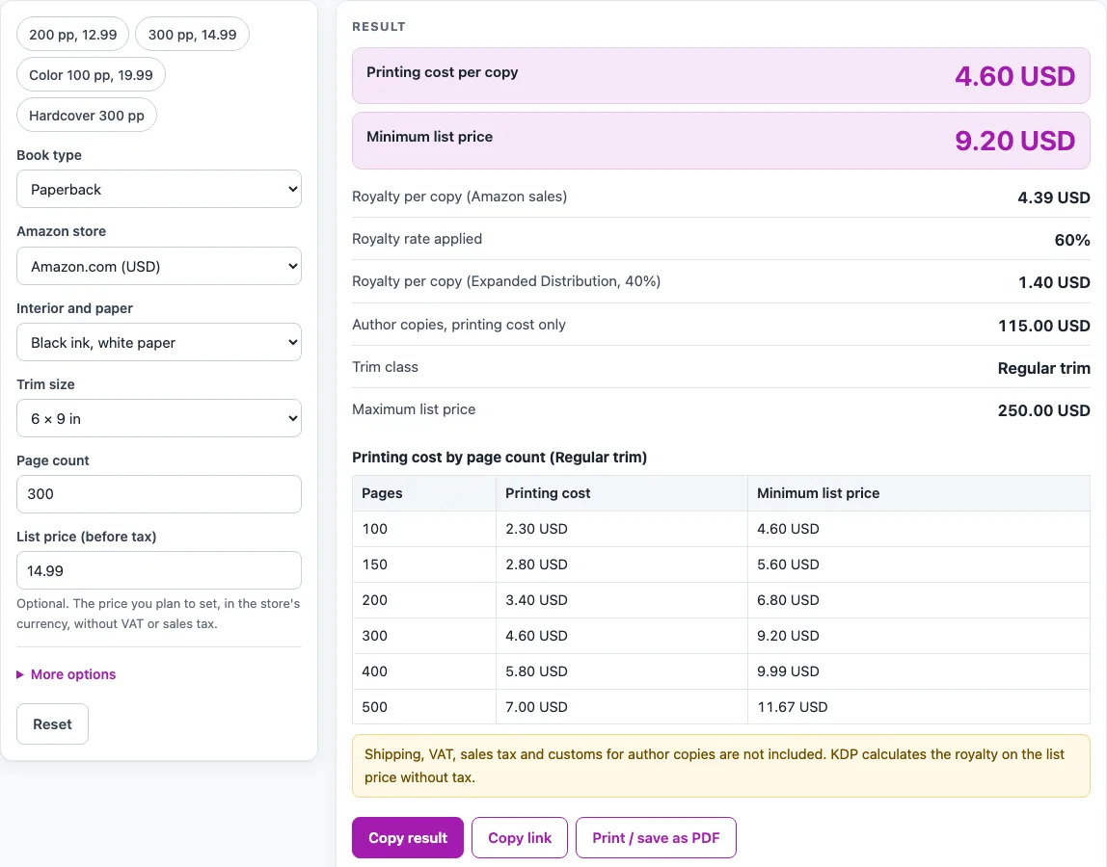Open the Interior and paper dropdown
Image resolution: width=1107 pixels, height=867 pixels.
pyautogui.click(x=159, y=342)
